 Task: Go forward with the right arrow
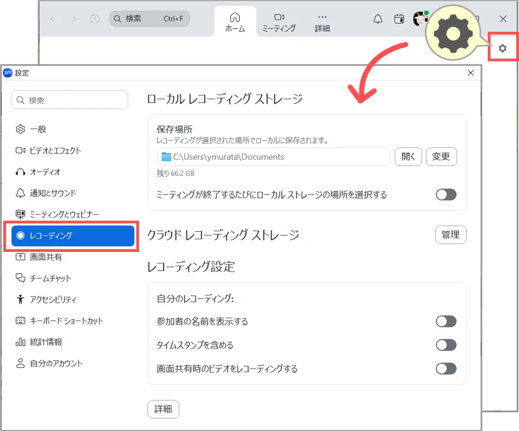[74, 19]
